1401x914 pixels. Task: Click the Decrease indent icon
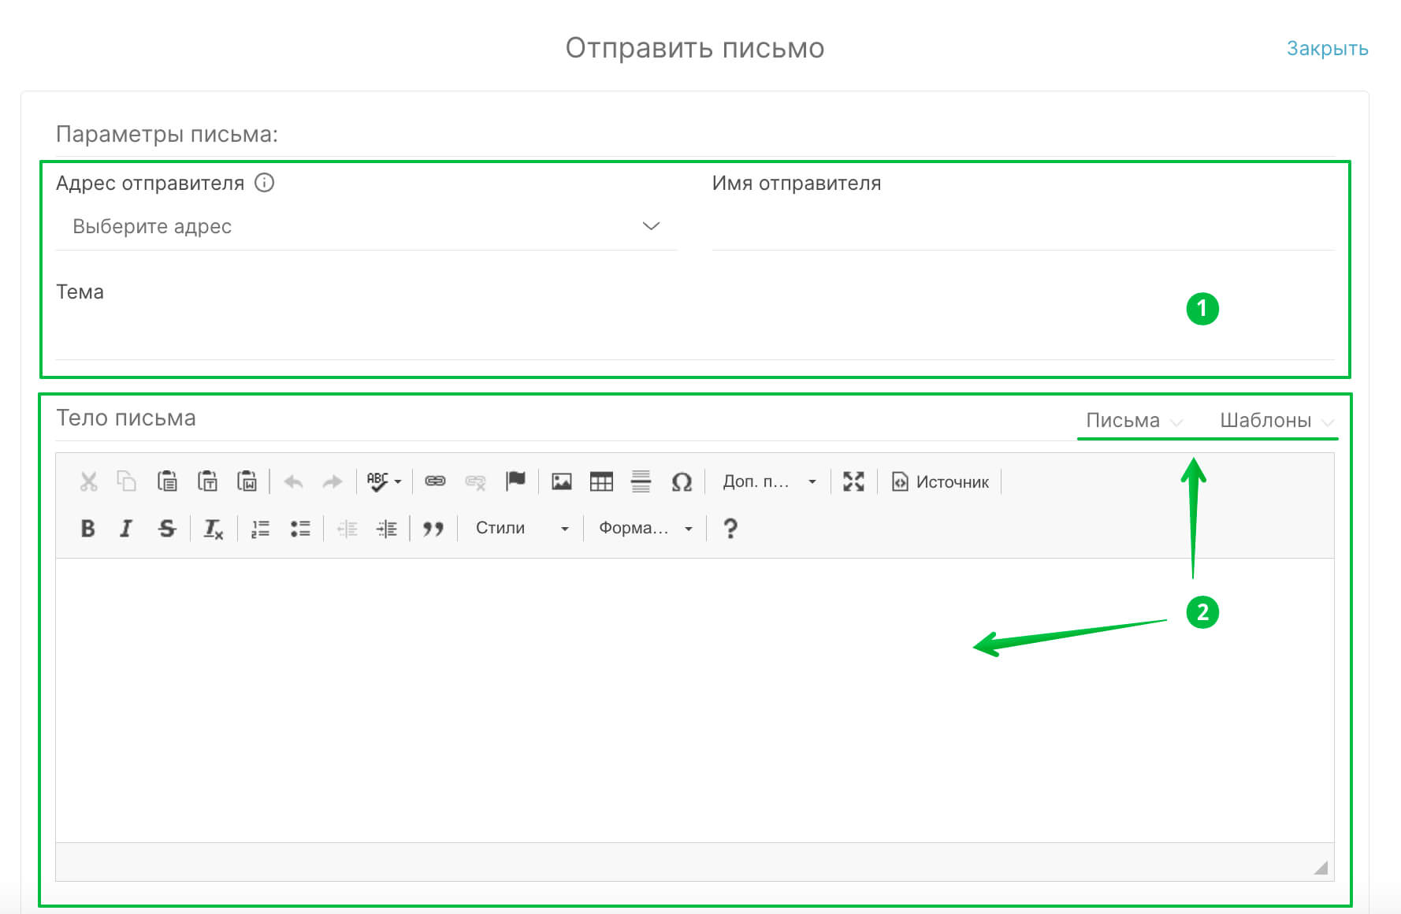coord(347,529)
